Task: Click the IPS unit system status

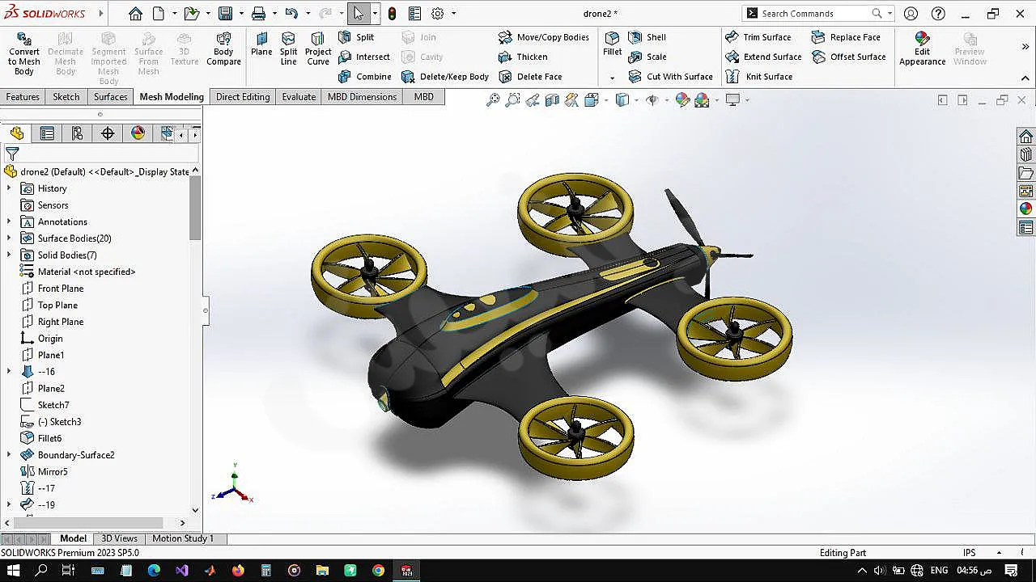Action: tap(969, 553)
